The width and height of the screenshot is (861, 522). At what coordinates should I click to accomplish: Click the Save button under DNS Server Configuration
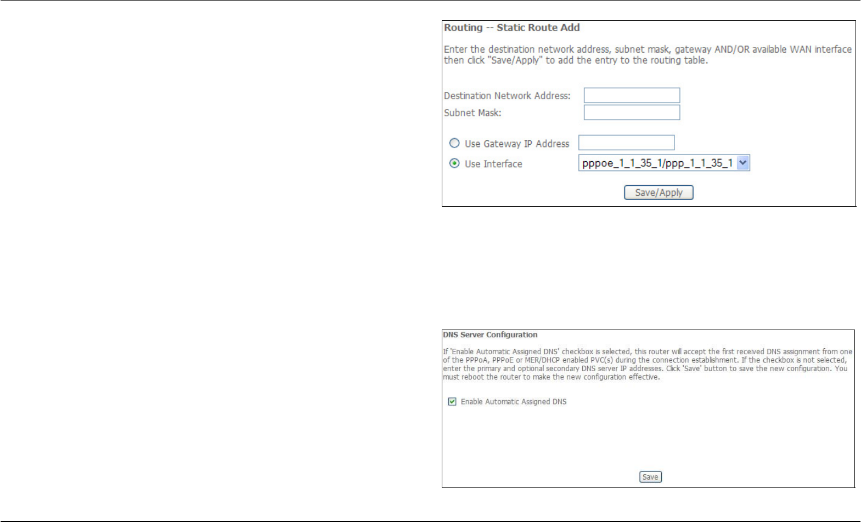coord(650,477)
